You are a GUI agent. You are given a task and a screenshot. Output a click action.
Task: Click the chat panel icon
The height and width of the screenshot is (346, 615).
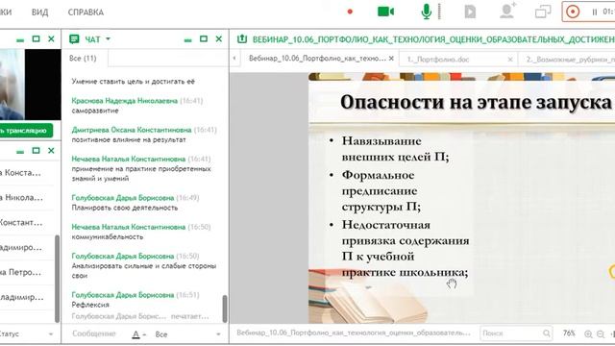pyautogui.click(x=74, y=38)
